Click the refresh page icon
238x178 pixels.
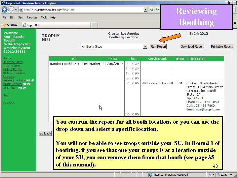click(x=157, y=10)
